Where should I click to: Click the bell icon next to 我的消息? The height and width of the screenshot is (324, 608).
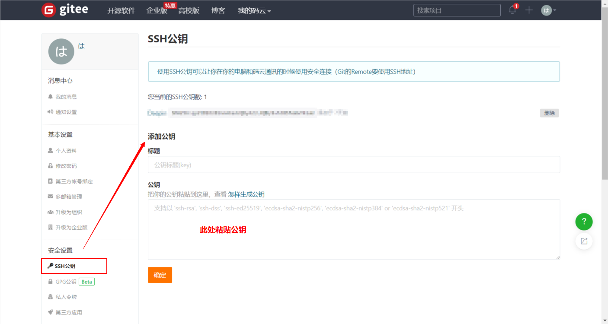coord(51,96)
